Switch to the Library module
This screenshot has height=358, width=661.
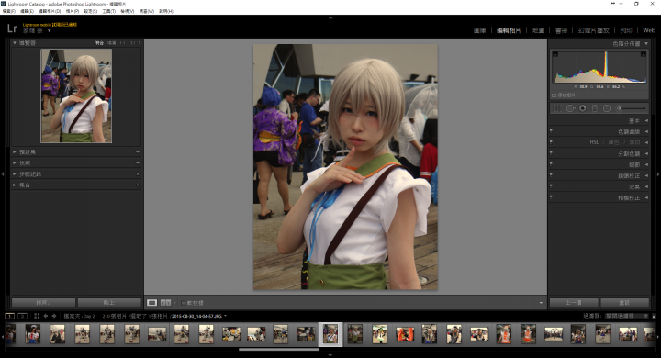(480, 30)
